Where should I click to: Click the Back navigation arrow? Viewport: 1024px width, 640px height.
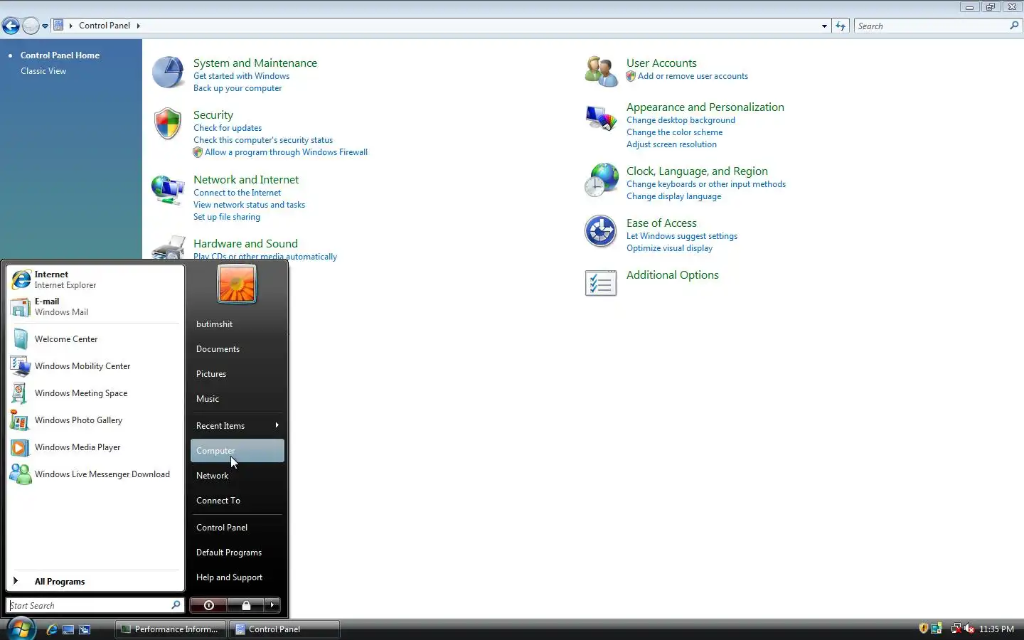tap(11, 26)
